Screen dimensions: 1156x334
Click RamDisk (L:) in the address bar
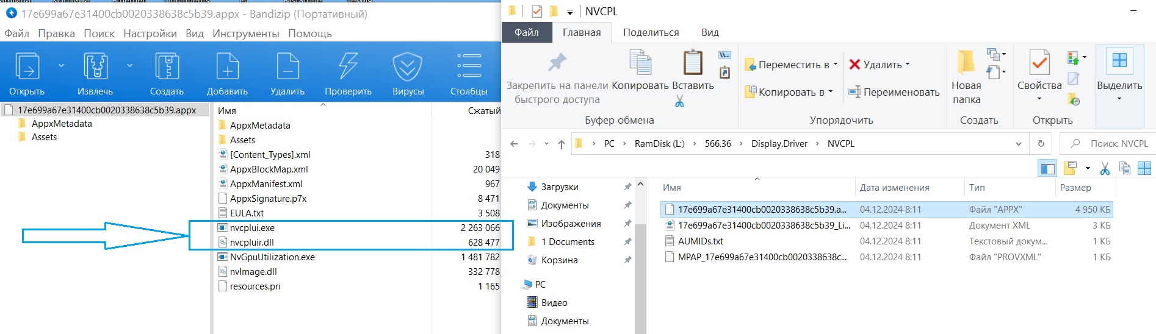point(659,144)
